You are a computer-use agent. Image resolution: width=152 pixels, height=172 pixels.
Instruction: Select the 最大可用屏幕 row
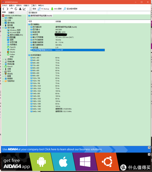[67, 37]
